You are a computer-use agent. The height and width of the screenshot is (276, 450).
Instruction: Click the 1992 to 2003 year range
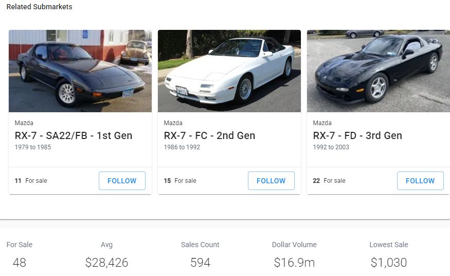[331, 147]
